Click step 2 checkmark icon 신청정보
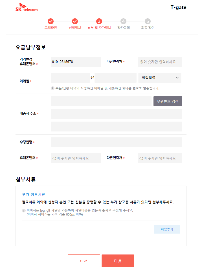Viewport: 202px width, 268px height. pos(75,21)
